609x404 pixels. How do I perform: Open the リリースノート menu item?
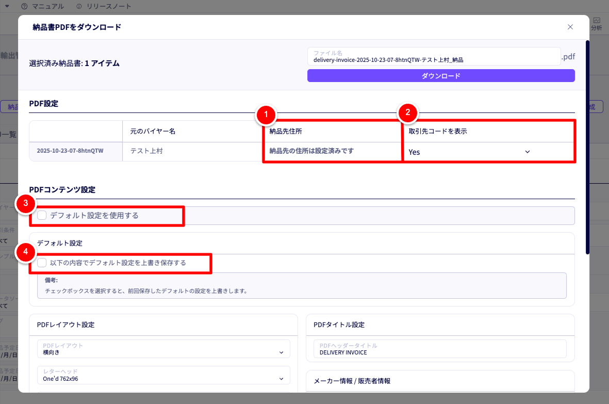click(x=107, y=7)
